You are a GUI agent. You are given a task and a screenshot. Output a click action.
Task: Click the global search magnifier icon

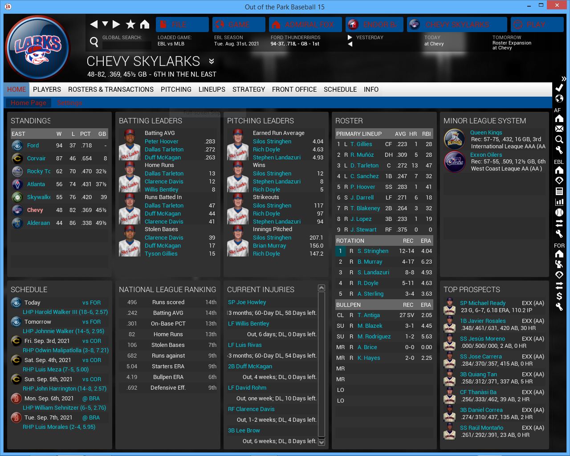(x=94, y=42)
